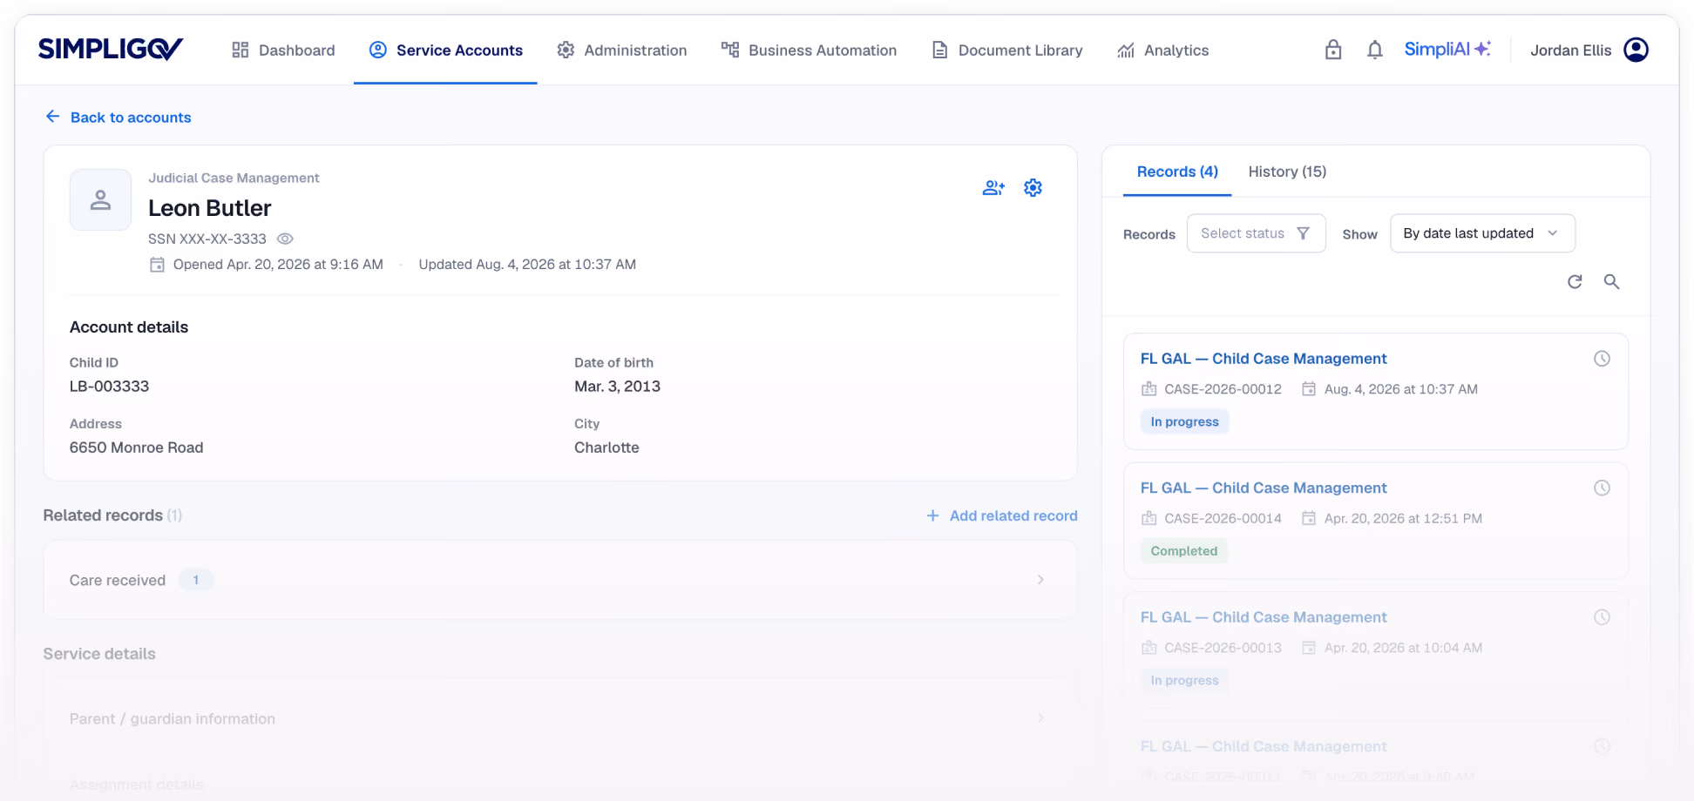Click the SimpliGov logo
1694x801 pixels.
click(x=110, y=49)
